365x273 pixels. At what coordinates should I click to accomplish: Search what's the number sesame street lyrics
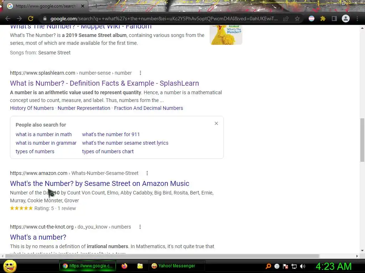point(125,143)
